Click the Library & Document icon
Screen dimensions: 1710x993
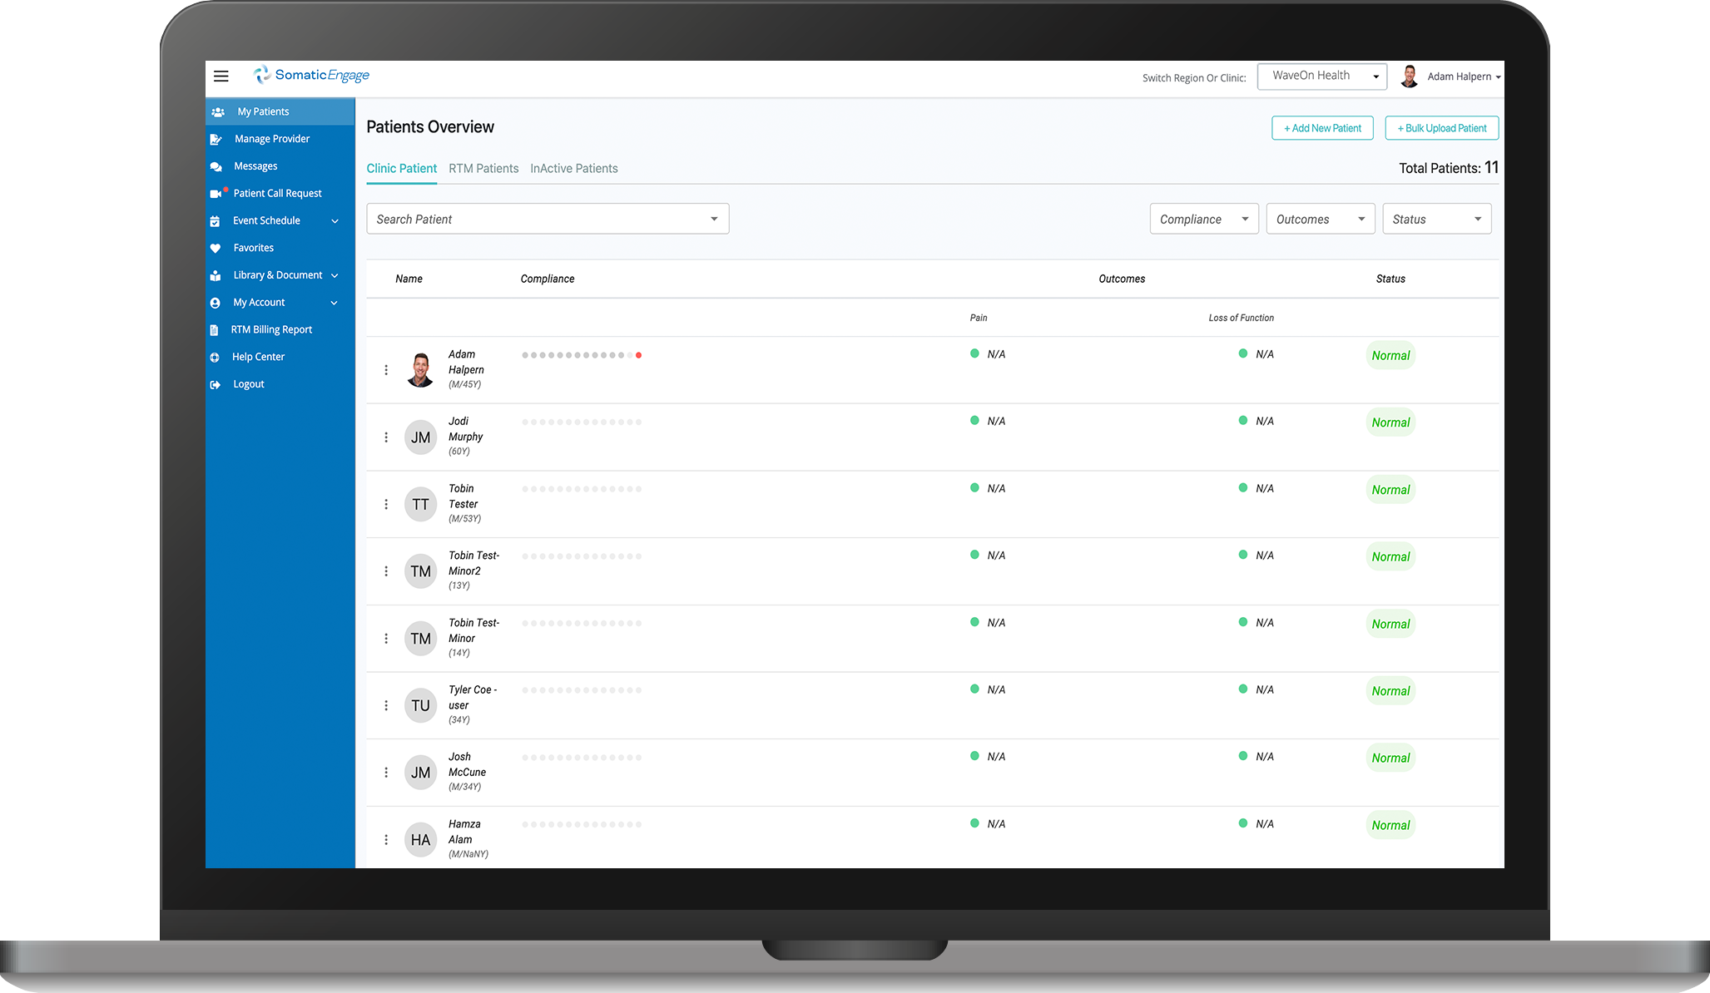click(x=215, y=275)
